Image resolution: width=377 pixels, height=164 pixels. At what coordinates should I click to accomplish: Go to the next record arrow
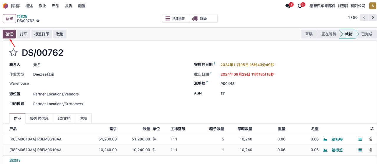point(372,18)
